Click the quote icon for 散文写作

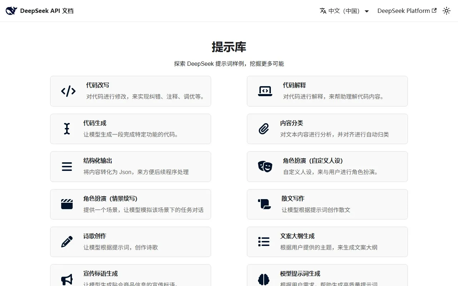[264, 204]
